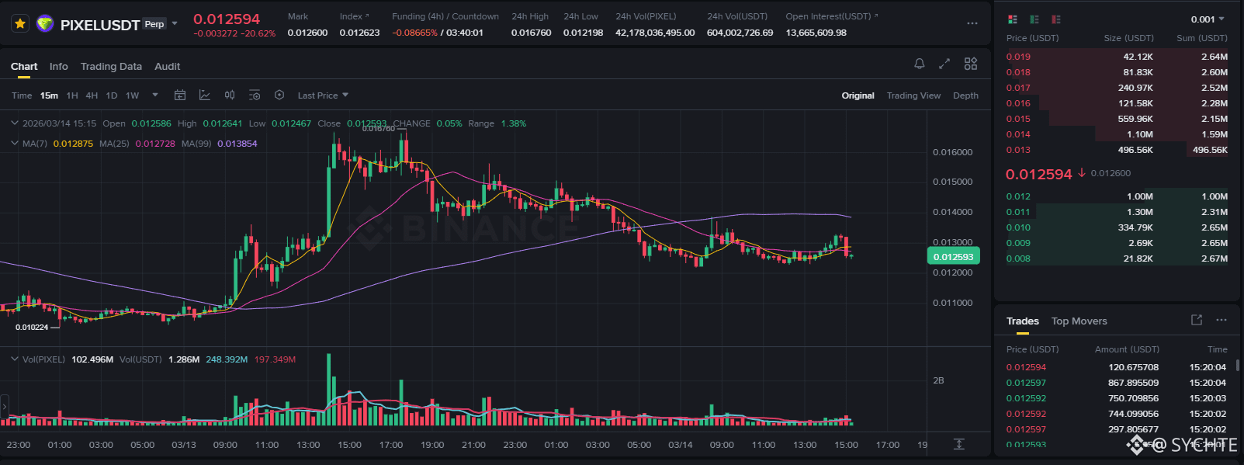Collapse the MA indicator legend chevron
Image resolution: width=1244 pixels, height=465 pixels.
14,143
